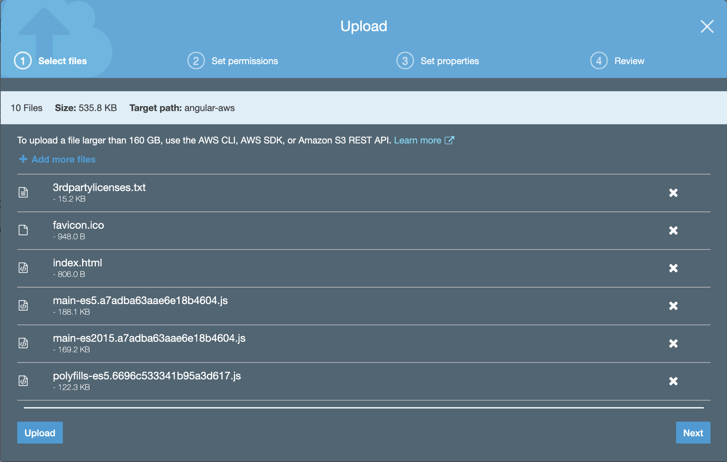Select the Select files step
The height and width of the screenshot is (462, 727).
point(51,61)
